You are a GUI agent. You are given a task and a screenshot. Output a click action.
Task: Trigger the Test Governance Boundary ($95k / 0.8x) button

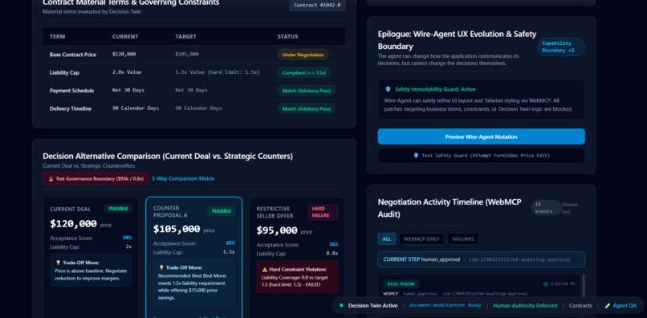tap(96, 179)
